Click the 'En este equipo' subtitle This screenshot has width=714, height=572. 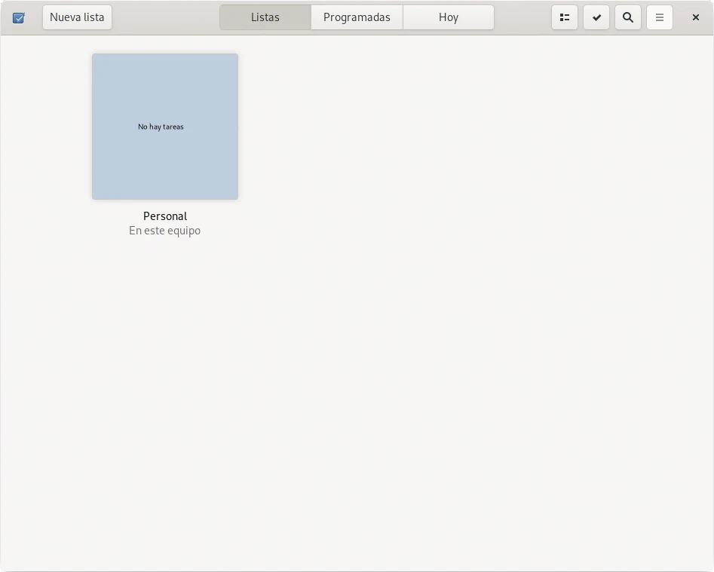pyautogui.click(x=164, y=231)
